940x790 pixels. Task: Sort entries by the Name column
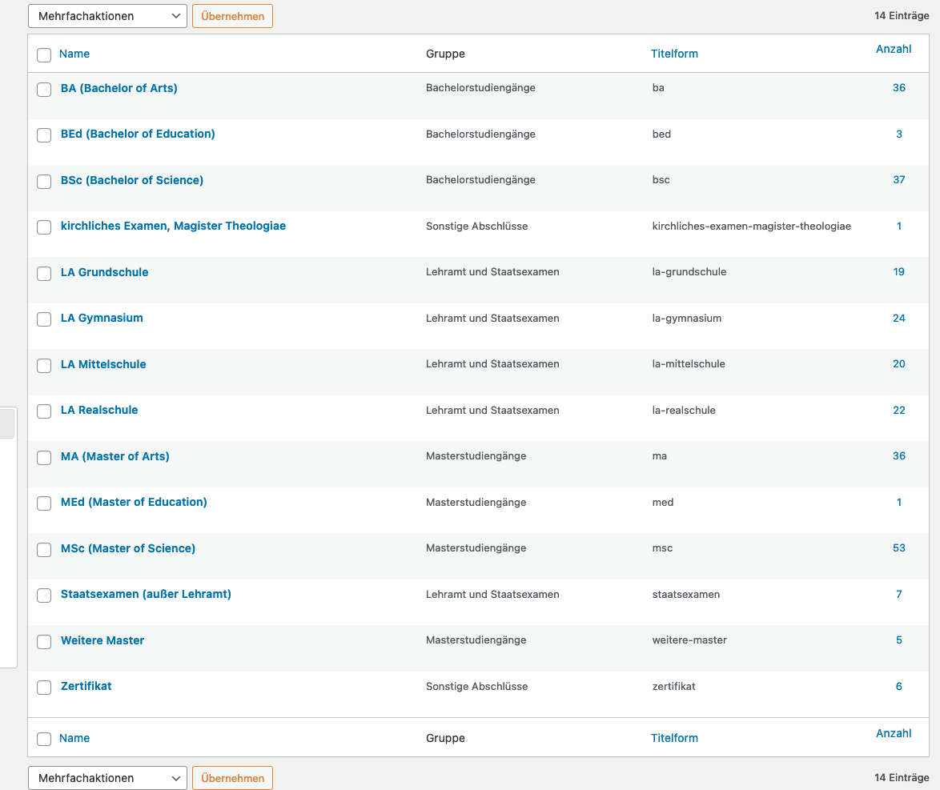point(74,54)
